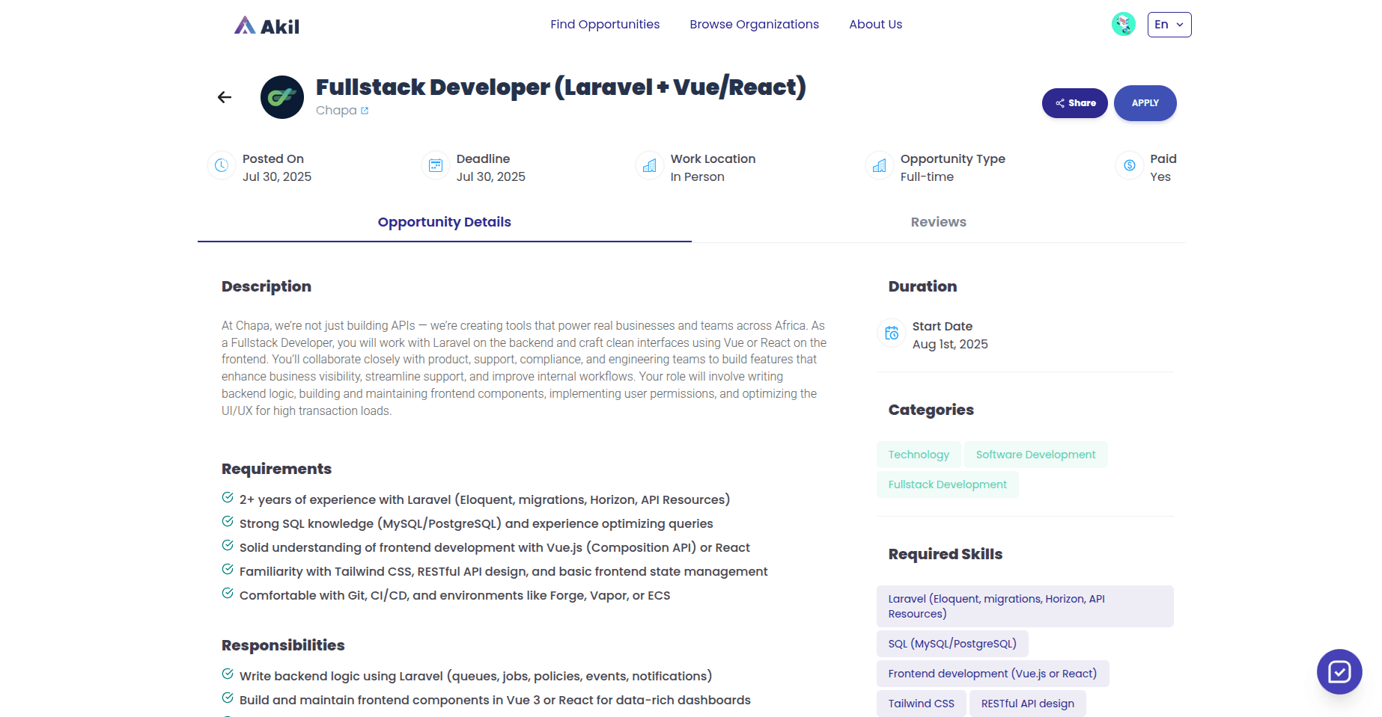
Task: Click the Laravel required skill chip
Action: [1025, 606]
